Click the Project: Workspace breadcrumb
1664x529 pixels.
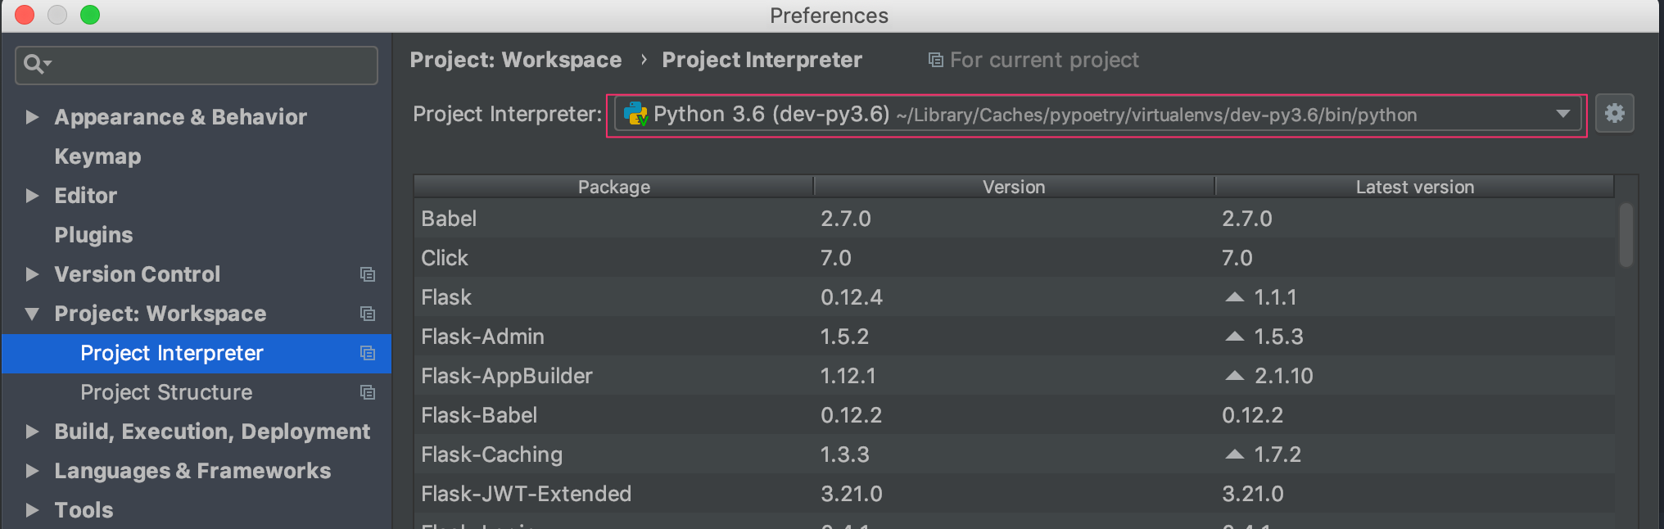[x=515, y=60]
